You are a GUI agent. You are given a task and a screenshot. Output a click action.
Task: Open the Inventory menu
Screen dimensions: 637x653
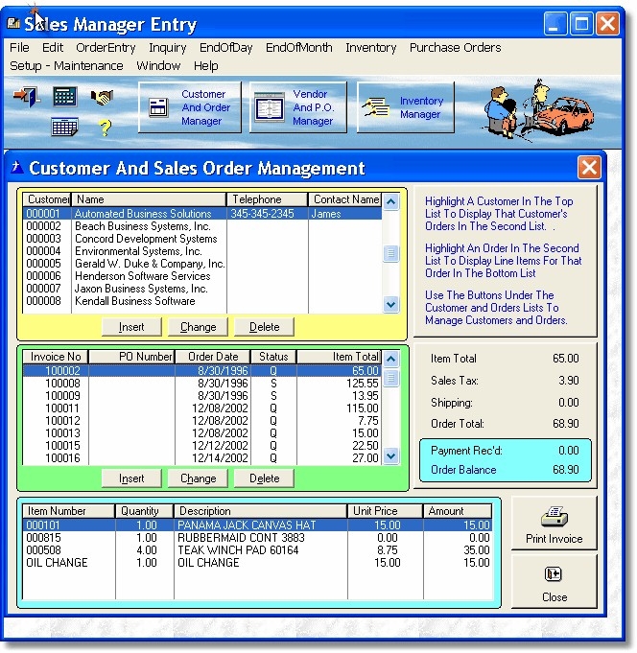[371, 48]
